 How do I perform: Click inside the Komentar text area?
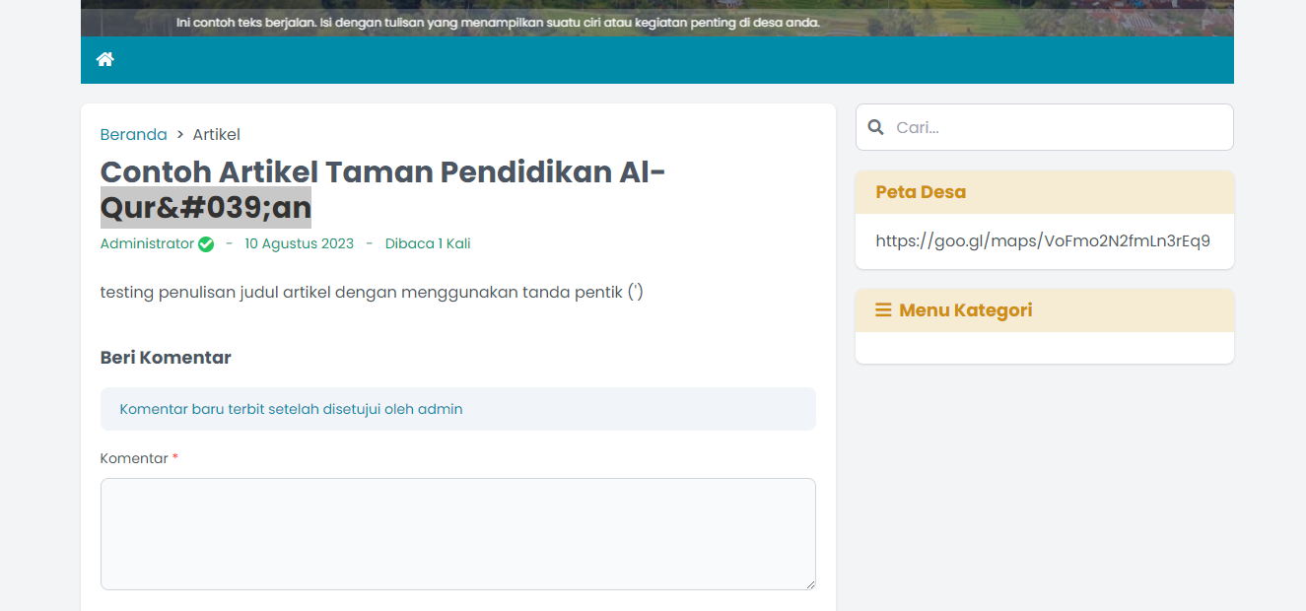click(457, 532)
